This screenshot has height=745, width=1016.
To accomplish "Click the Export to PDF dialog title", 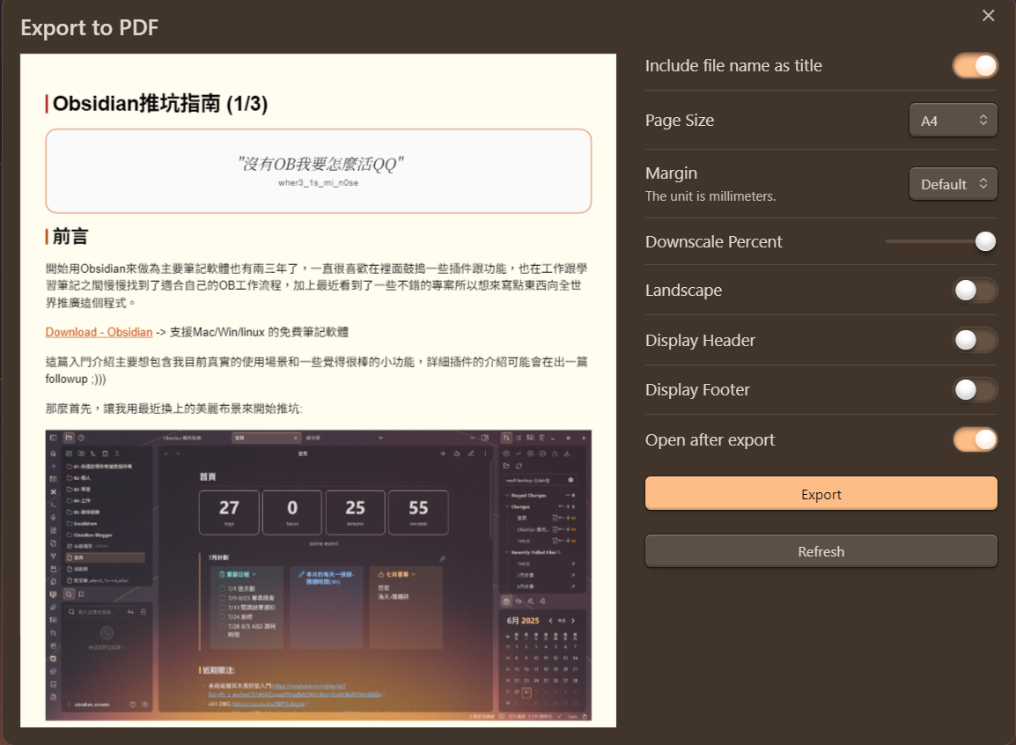I will [90, 28].
